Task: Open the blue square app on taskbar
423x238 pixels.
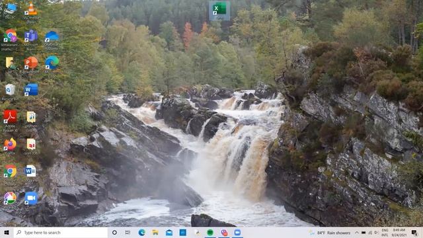Action: tap(182, 232)
